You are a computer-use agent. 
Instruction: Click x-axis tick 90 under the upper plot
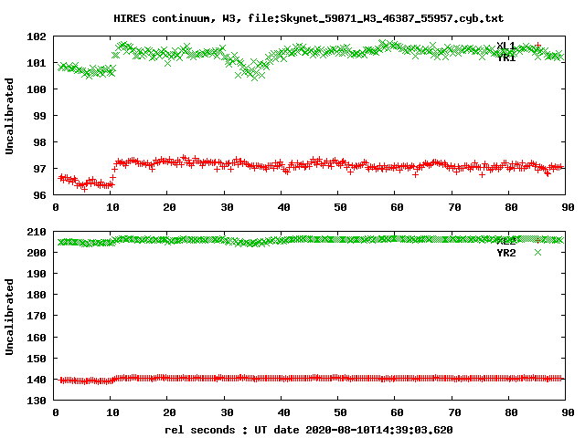[568, 207]
